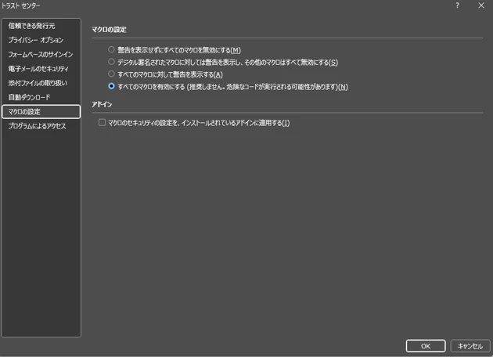Image resolution: width=493 pixels, height=357 pixels.
Task: Select 警告を表示せずにすべてのマクロを無効にする radio option
Action: pos(111,49)
